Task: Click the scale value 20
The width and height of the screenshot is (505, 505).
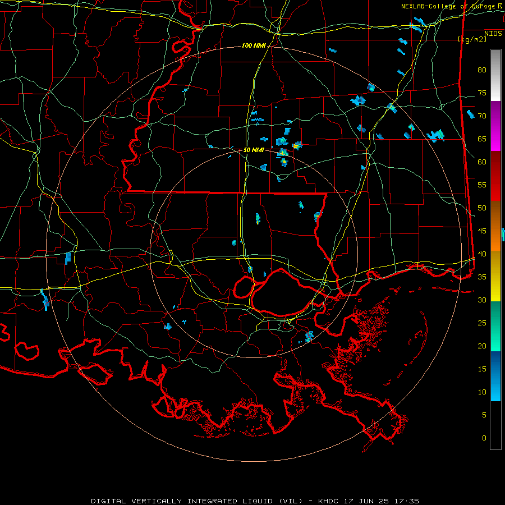Action: tap(482, 346)
